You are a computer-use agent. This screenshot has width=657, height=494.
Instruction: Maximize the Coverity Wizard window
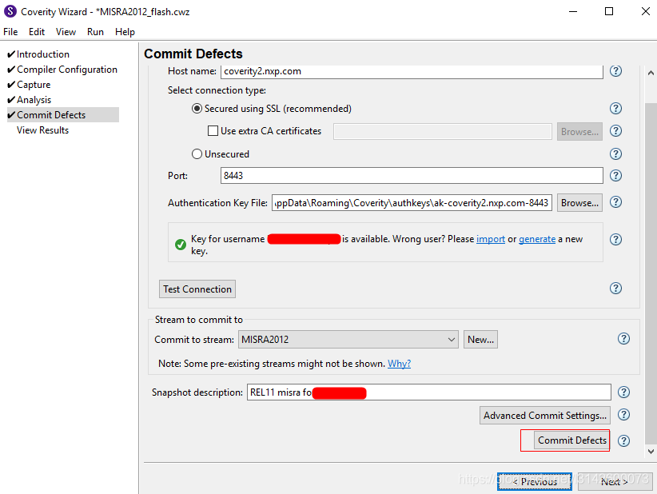click(609, 11)
